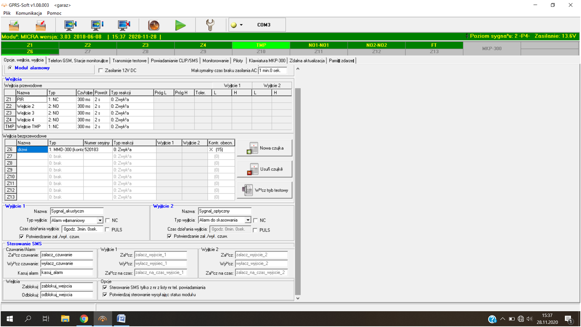Image resolution: width=581 pixels, height=327 pixels.
Task: Click the Z4 zone status indicator
Action: [203, 45]
